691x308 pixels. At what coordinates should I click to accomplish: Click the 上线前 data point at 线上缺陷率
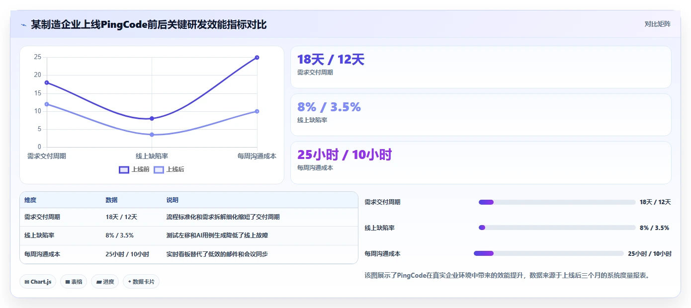152,118
